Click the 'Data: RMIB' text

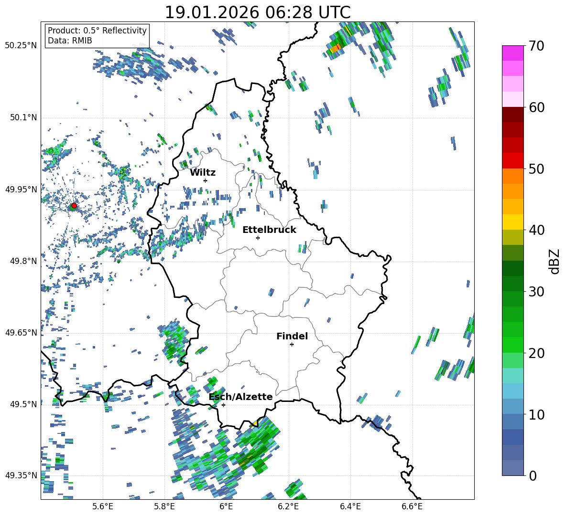pos(70,41)
